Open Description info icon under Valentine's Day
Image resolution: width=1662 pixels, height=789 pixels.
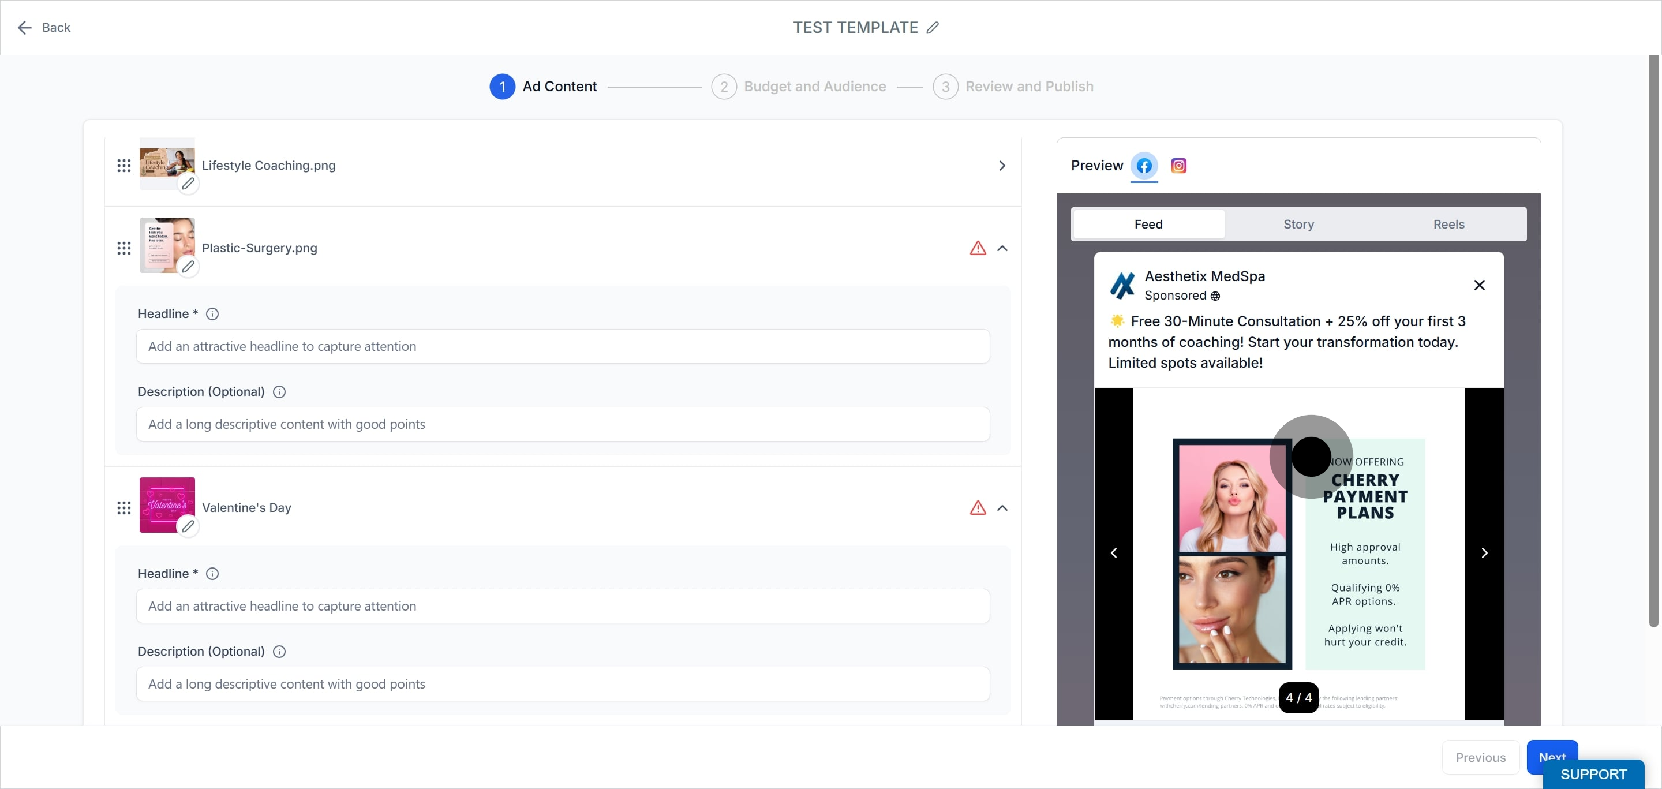point(279,652)
